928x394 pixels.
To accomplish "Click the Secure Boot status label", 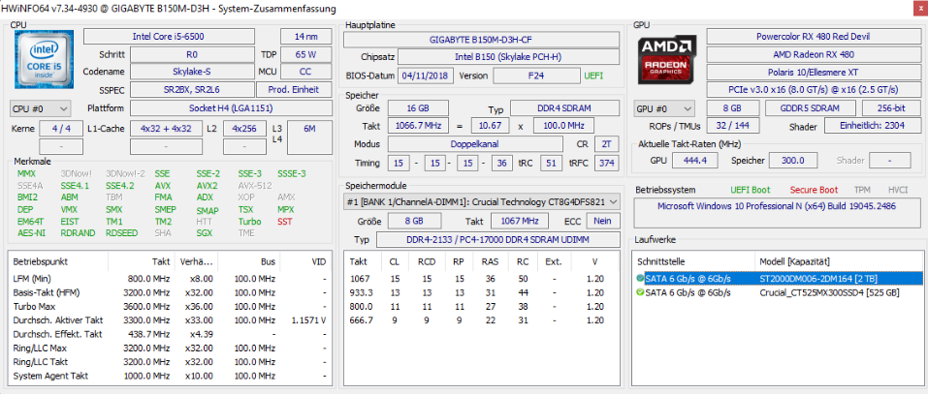I will click(x=814, y=190).
